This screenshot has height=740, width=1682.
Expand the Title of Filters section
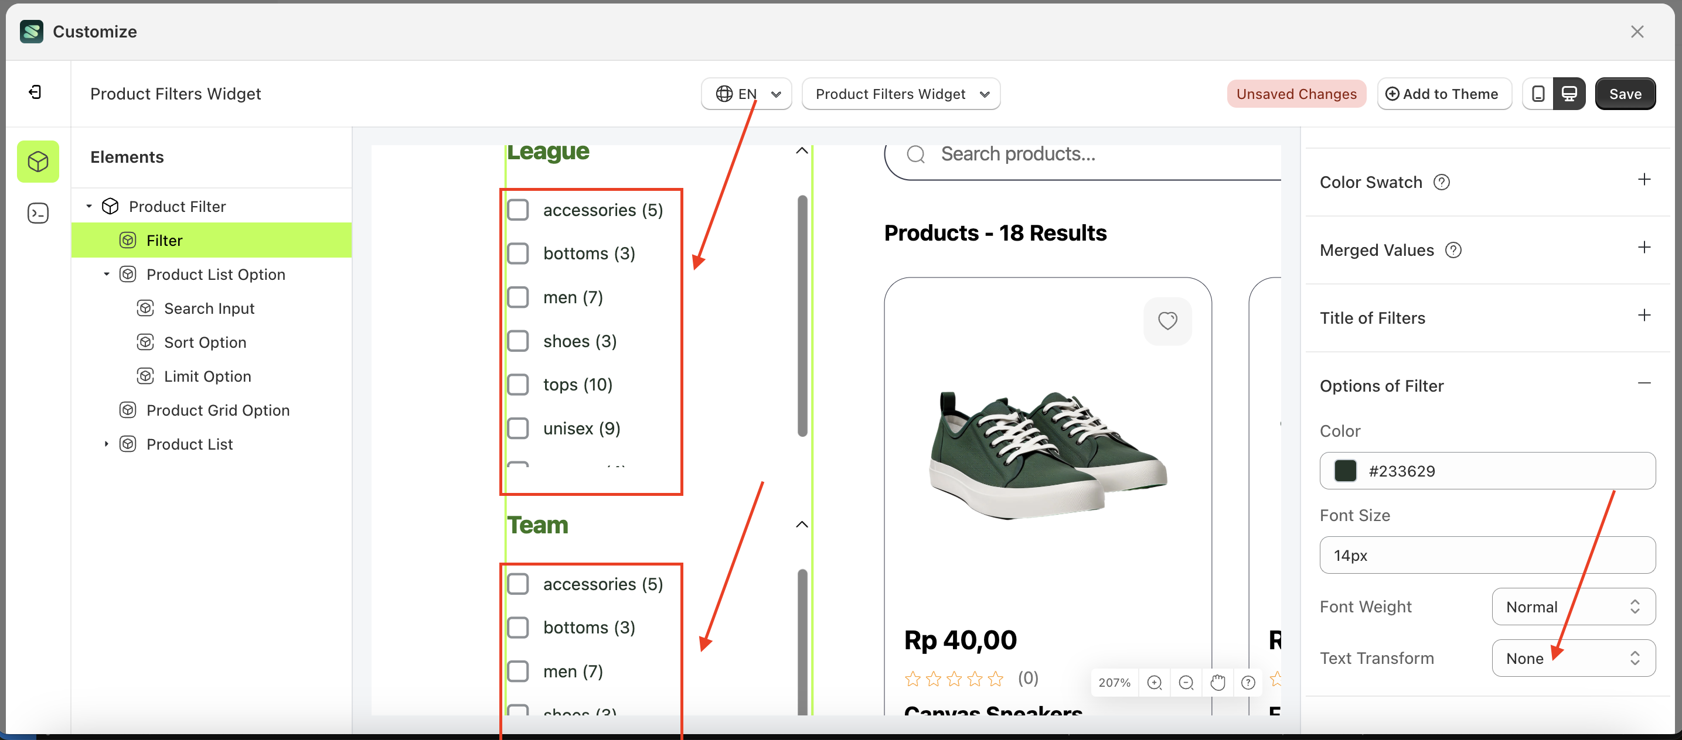pyautogui.click(x=1643, y=316)
